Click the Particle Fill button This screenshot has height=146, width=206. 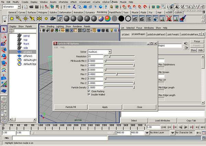[x=71, y=107]
